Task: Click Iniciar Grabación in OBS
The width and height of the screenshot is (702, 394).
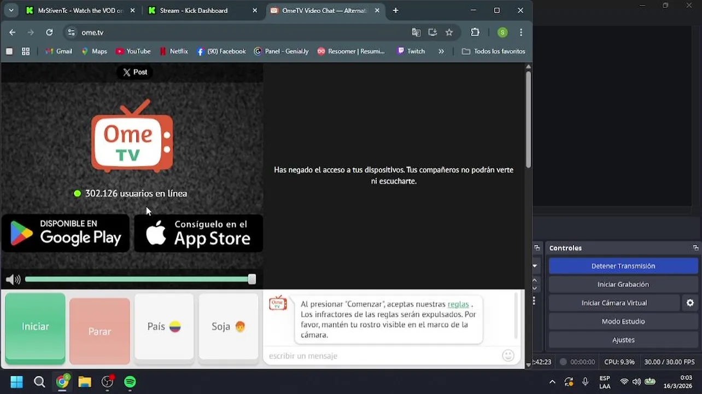Action: pyautogui.click(x=623, y=285)
